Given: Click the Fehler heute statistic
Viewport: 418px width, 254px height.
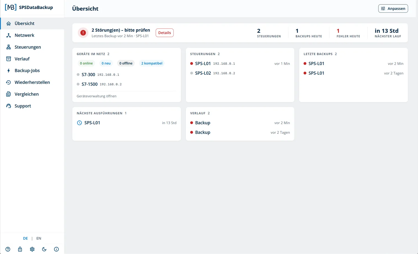Looking at the screenshot, I should pos(348,33).
